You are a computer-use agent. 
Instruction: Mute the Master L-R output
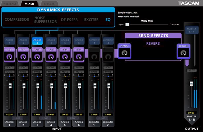pyautogui.click(x=191, y=70)
